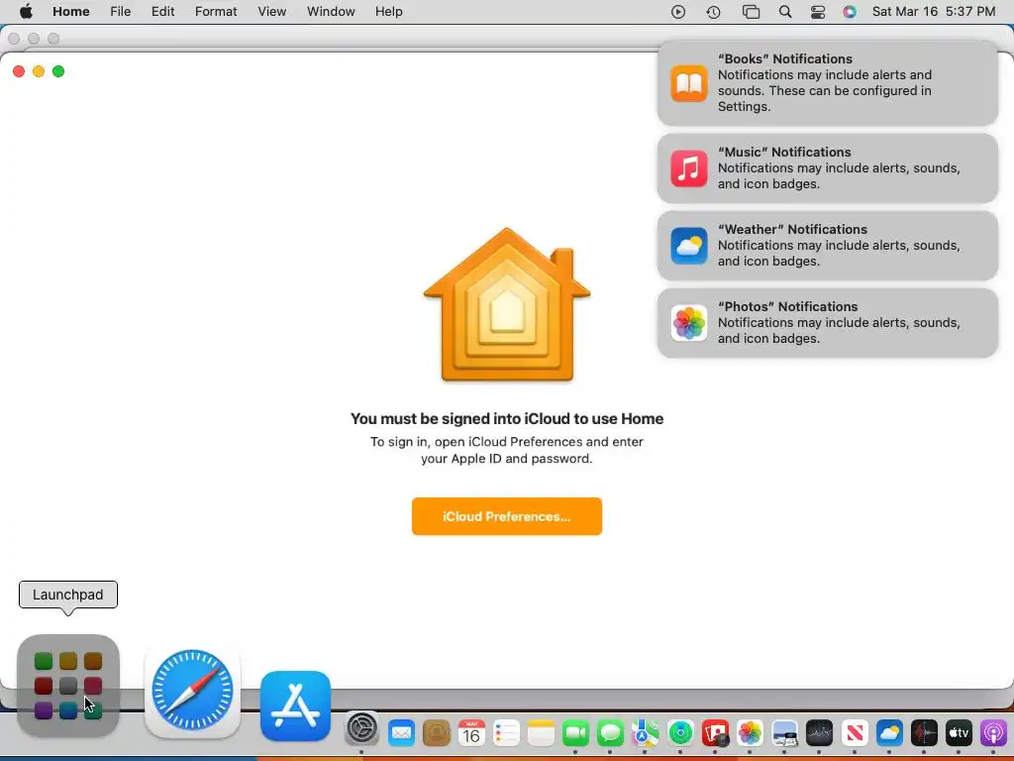The image size is (1014, 761).
Task: Launch FaceTime from the Dock
Action: pyautogui.click(x=575, y=733)
